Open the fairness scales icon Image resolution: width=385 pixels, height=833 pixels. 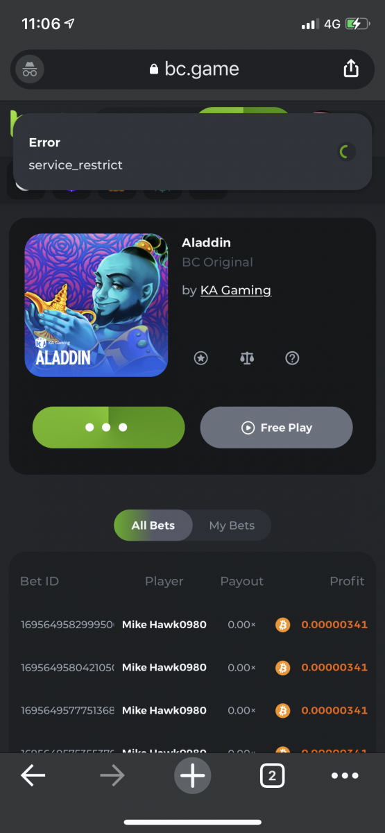[x=246, y=358]
